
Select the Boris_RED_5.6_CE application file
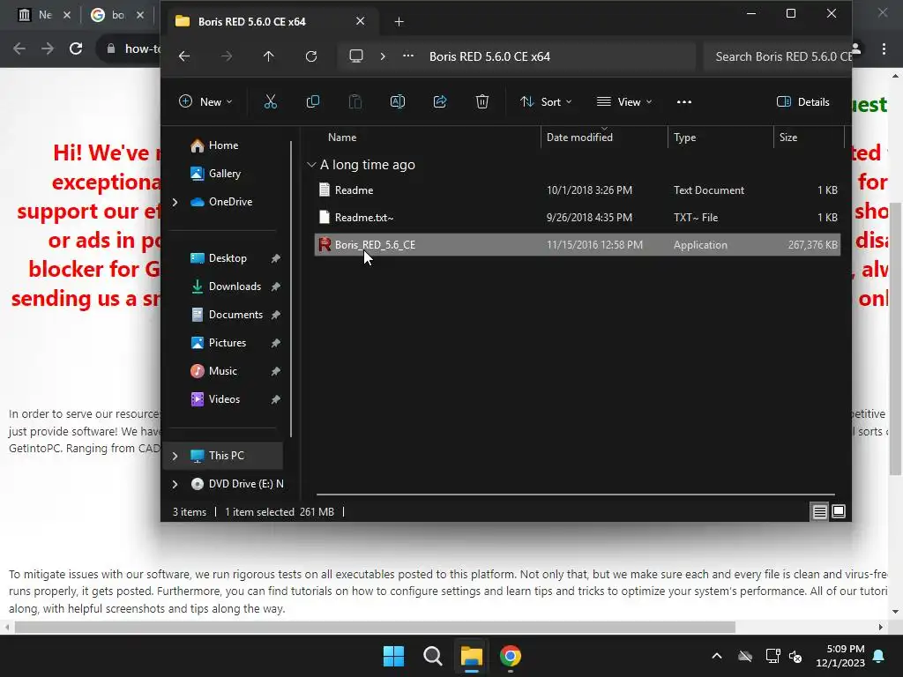point(577,245)
